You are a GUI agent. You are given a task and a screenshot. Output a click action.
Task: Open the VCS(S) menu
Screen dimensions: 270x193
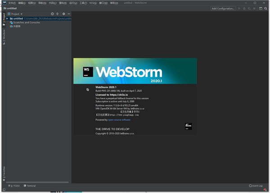93,3
